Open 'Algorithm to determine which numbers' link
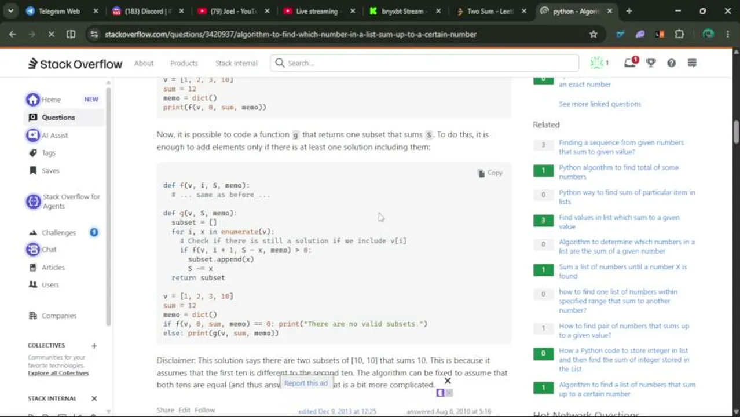 click(627, 247)
